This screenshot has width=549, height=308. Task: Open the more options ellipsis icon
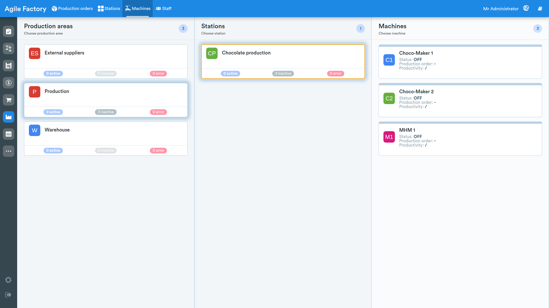tap(9, 151)
